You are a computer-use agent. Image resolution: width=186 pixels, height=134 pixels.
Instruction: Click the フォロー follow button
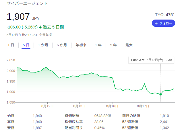(x=163, y=23)
